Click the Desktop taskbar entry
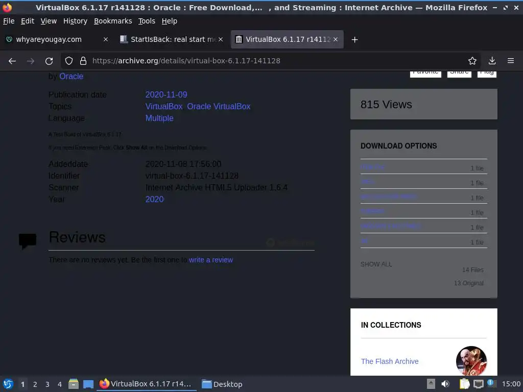523x392 pixels. [223, 384]
